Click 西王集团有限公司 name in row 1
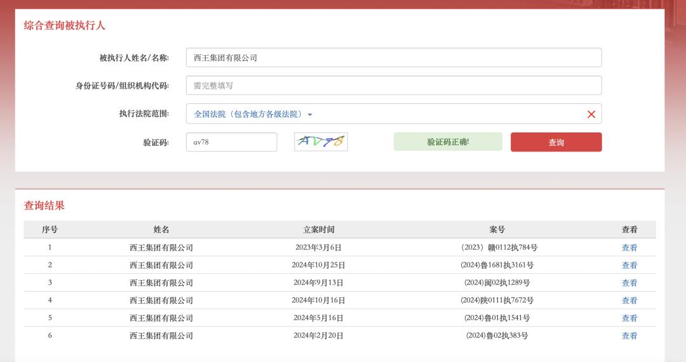Screen dimensions: 686x362 pos(161,248)
